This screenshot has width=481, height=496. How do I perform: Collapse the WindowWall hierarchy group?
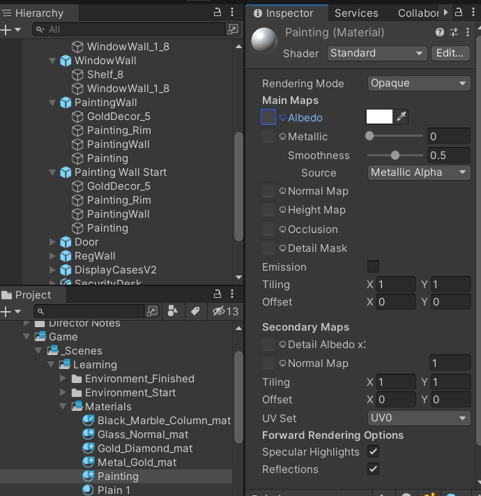52,61
